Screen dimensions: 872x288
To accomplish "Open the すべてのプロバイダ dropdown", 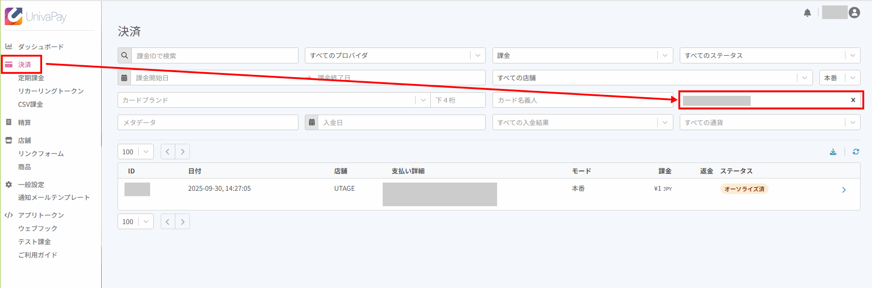I will pos(395,55).
